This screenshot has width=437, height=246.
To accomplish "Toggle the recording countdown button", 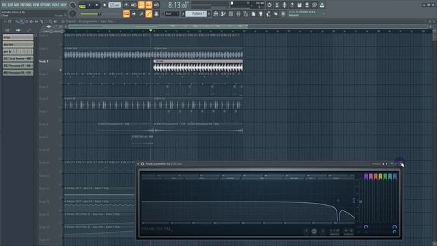I will (141, 5).
